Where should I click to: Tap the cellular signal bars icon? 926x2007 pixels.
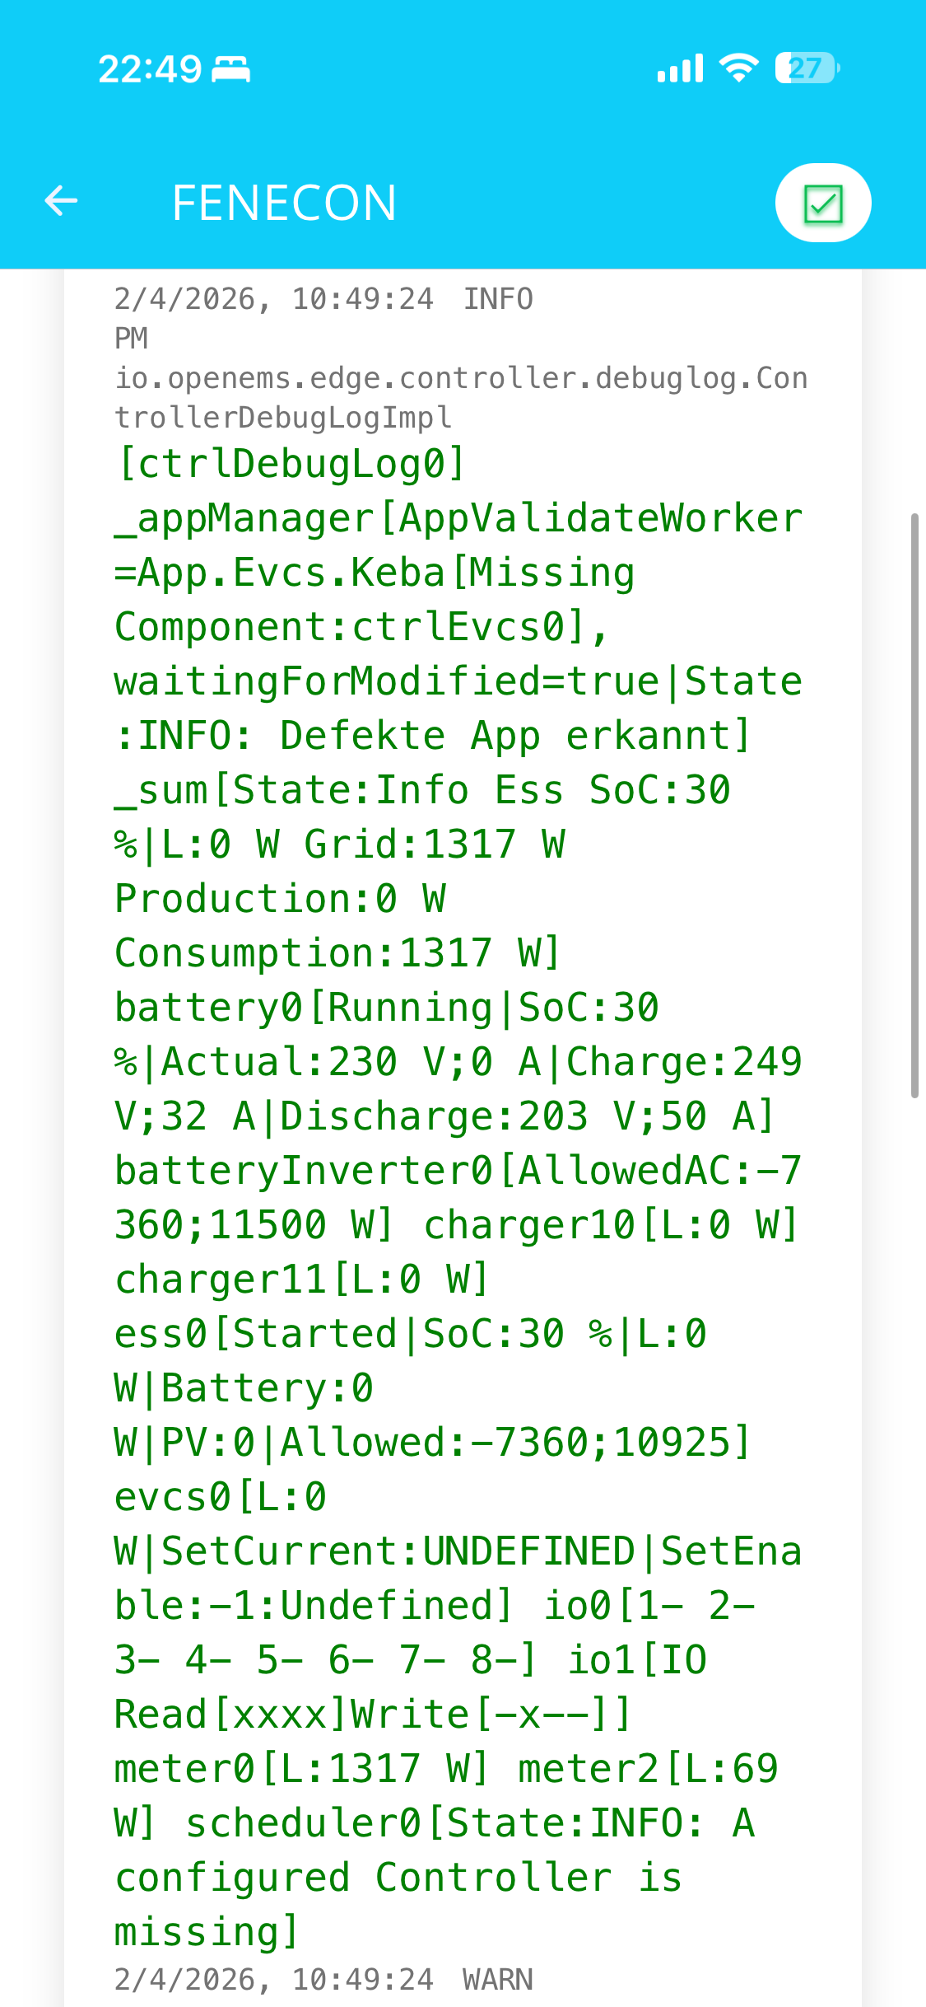coord(680,68)
